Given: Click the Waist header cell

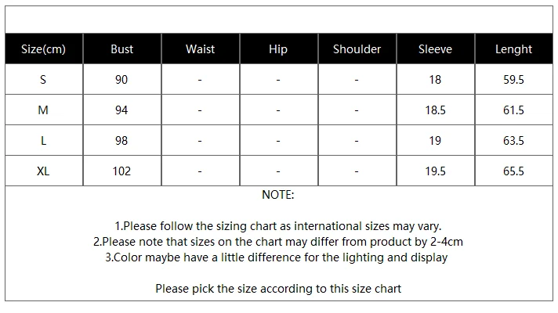Looking at the screenshot, I should click(x=200, y=49).
